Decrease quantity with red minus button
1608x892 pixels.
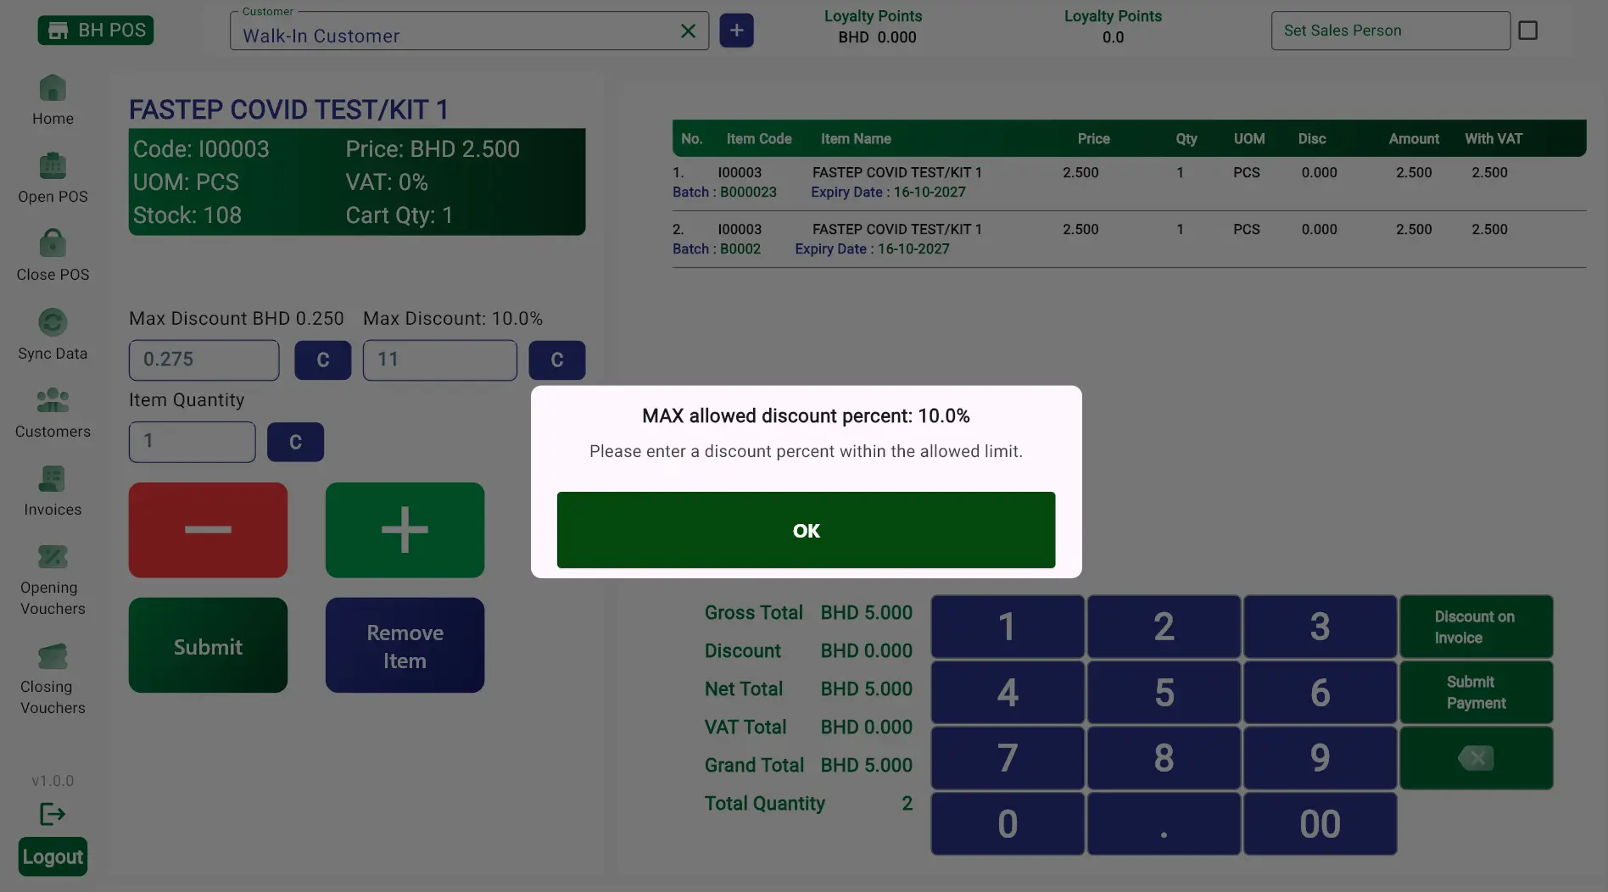click(208, 530)
